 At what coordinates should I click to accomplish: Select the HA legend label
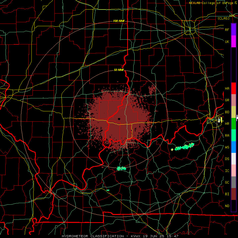pos(227,89)
